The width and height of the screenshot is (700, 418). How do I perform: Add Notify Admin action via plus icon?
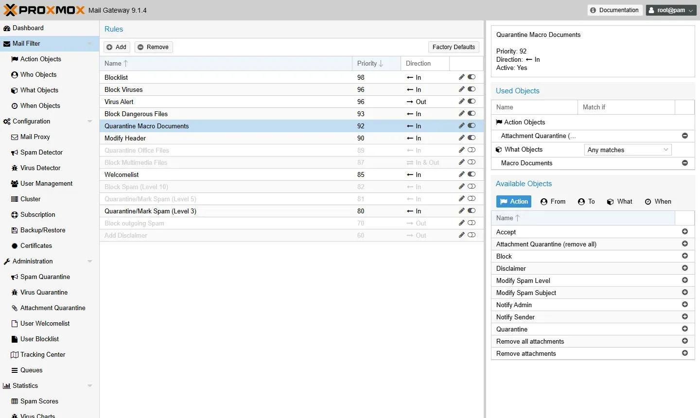pos(685,305)
